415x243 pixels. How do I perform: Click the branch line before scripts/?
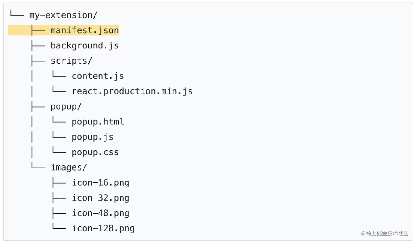click(x=38, y=61)
